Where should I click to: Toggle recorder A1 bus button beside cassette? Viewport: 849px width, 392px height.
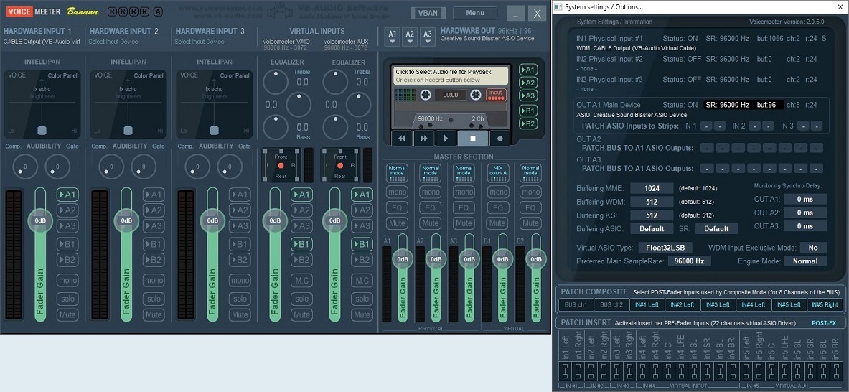[528, 70]
